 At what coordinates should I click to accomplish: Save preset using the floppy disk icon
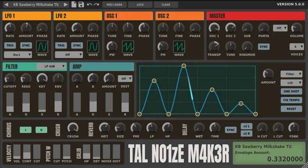pos(81,4)
